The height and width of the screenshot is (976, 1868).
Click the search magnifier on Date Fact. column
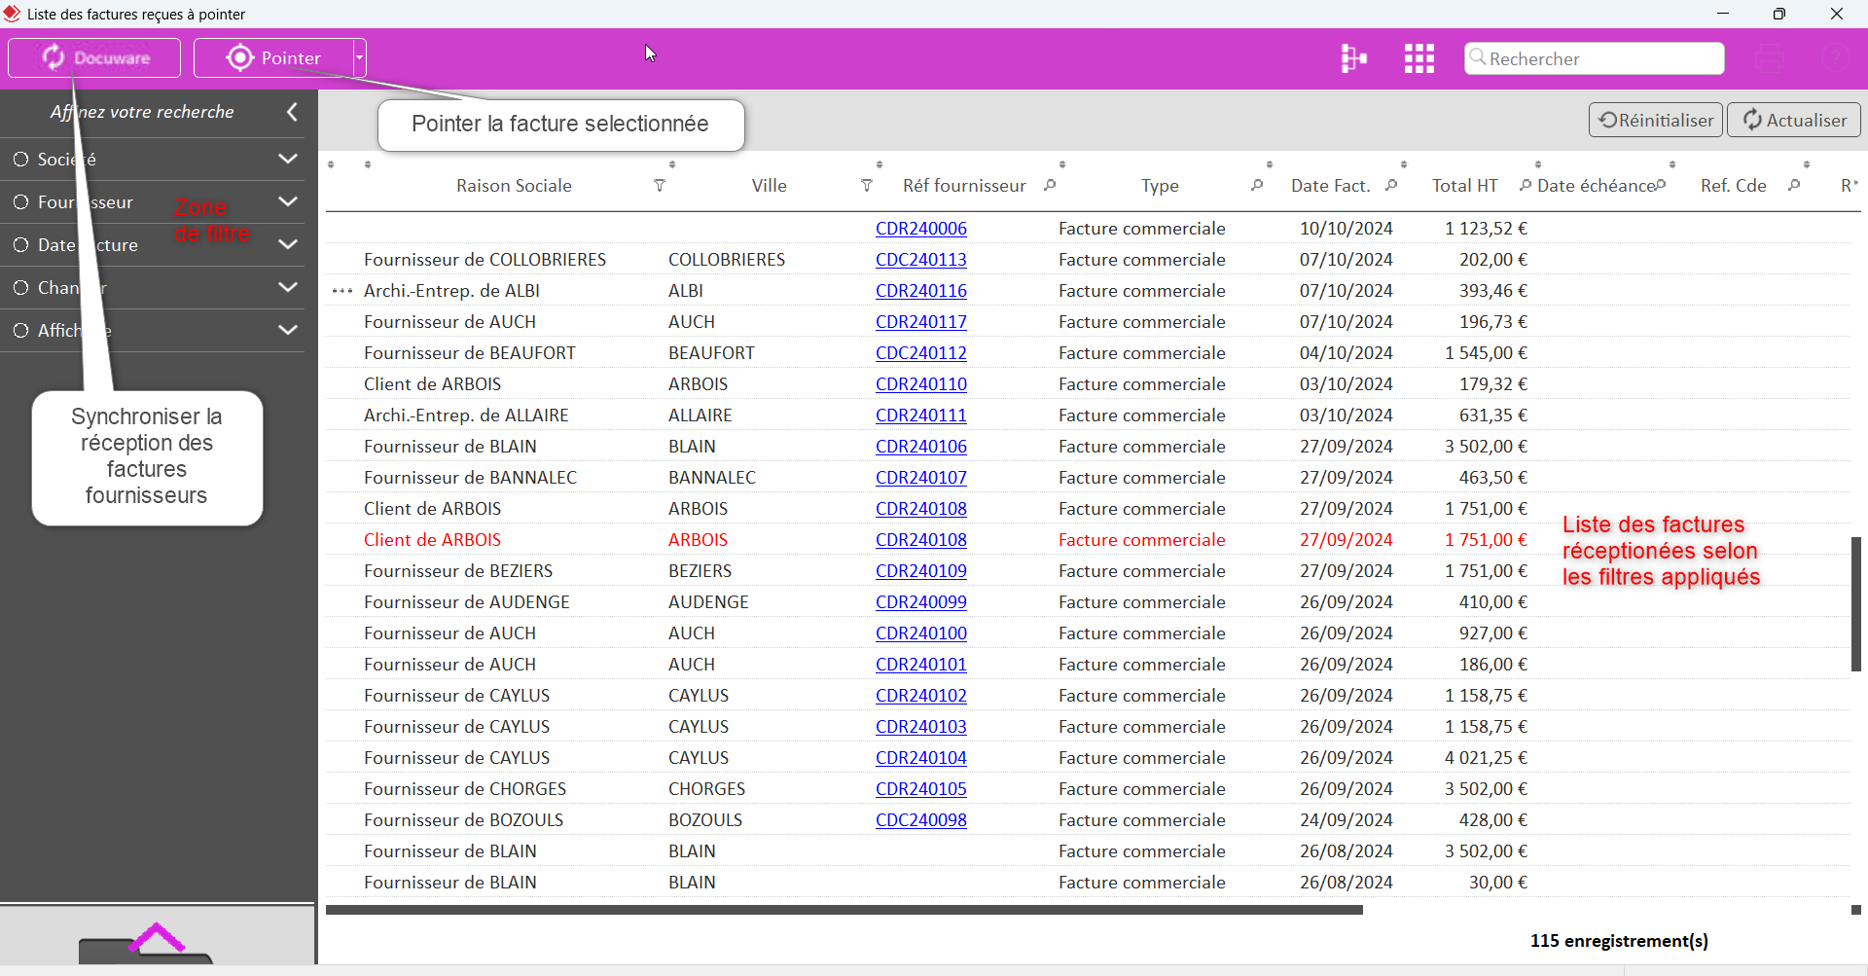[1392, 186]
